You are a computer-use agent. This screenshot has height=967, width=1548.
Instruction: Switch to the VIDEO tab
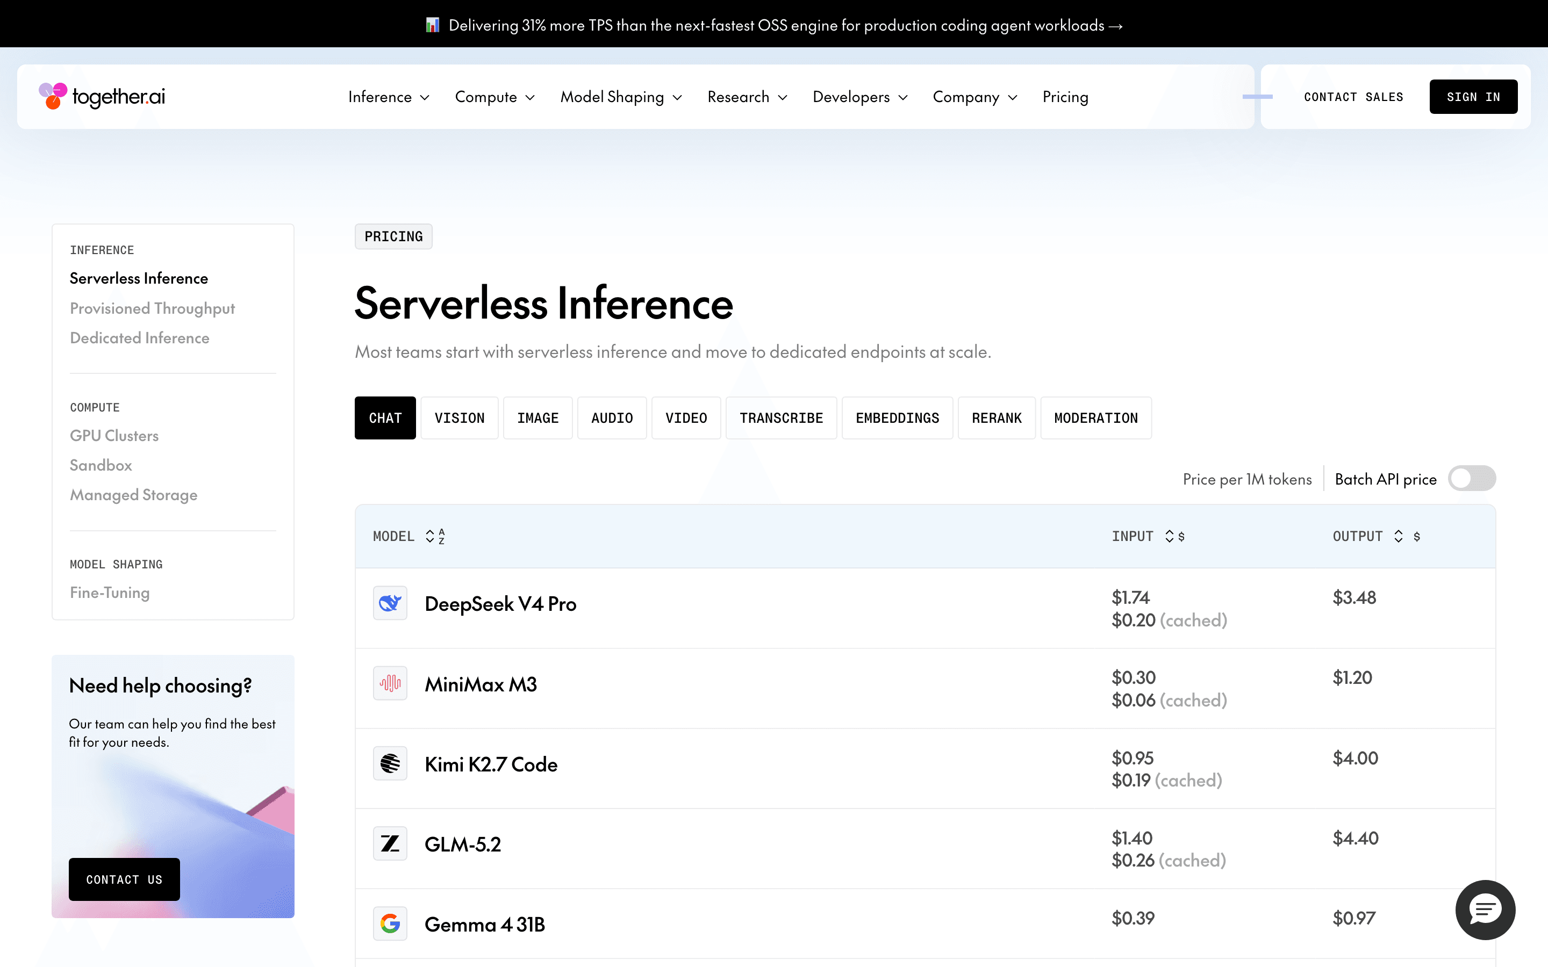point(686,417)
